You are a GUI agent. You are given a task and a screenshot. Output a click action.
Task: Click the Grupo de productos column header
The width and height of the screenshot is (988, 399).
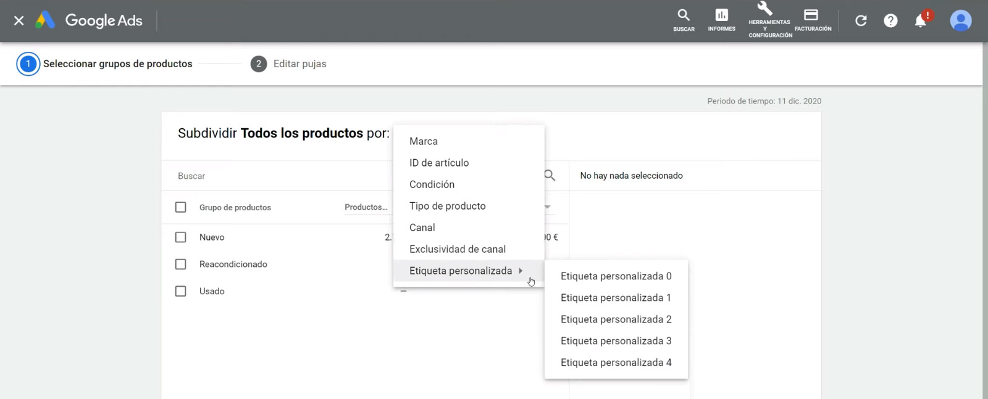coord(235,208)
